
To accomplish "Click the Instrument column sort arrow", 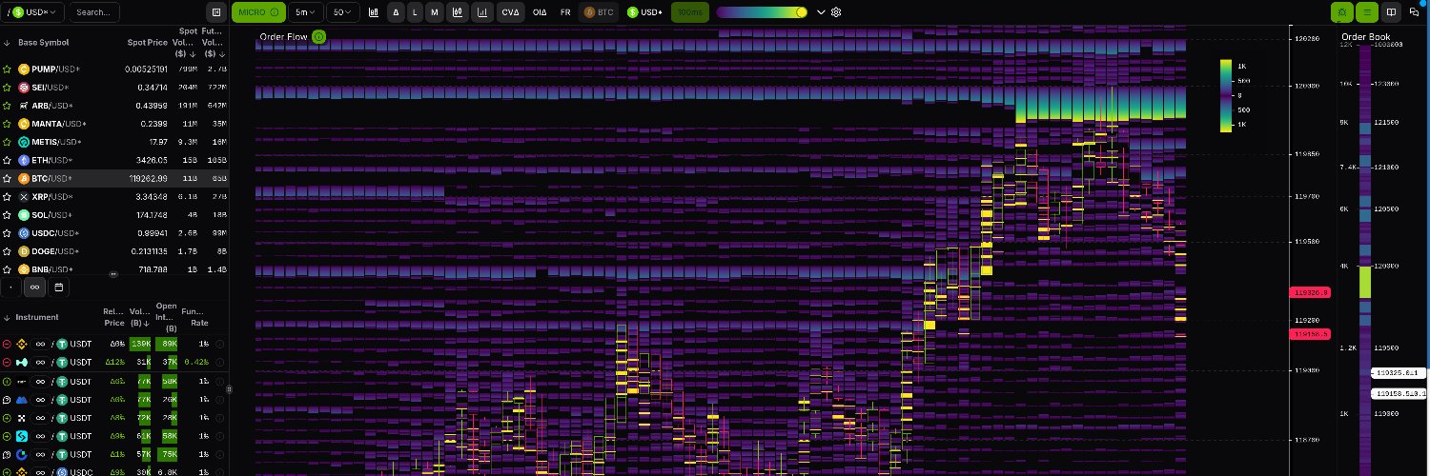I will click(x=7, y=317).
